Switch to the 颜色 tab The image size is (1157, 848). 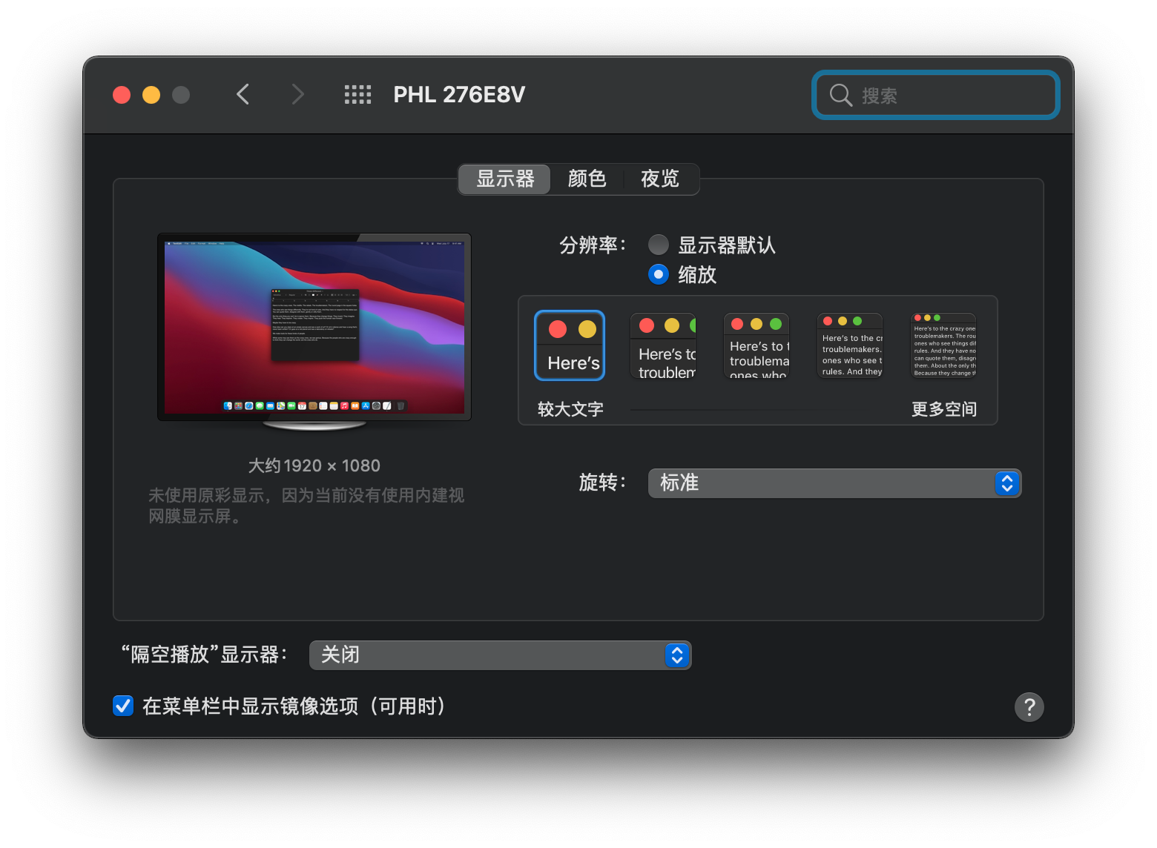click(x=587, y=179)
